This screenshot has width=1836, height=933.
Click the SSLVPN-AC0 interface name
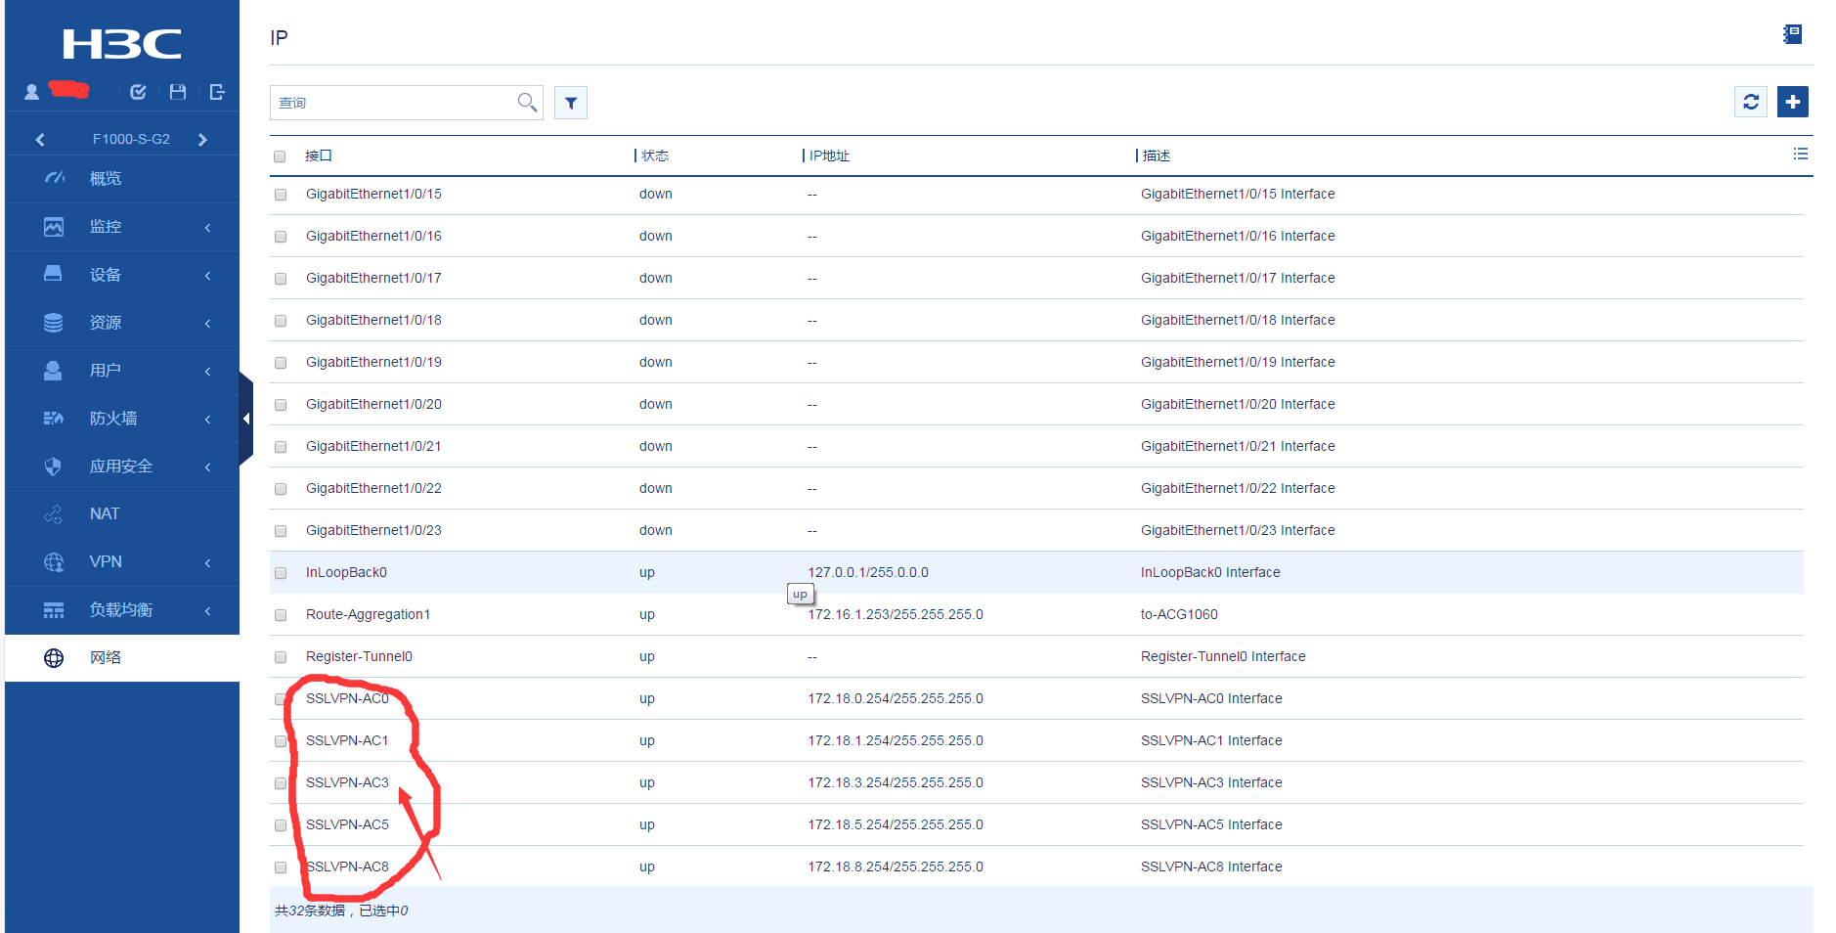click(x=347, y=698)
